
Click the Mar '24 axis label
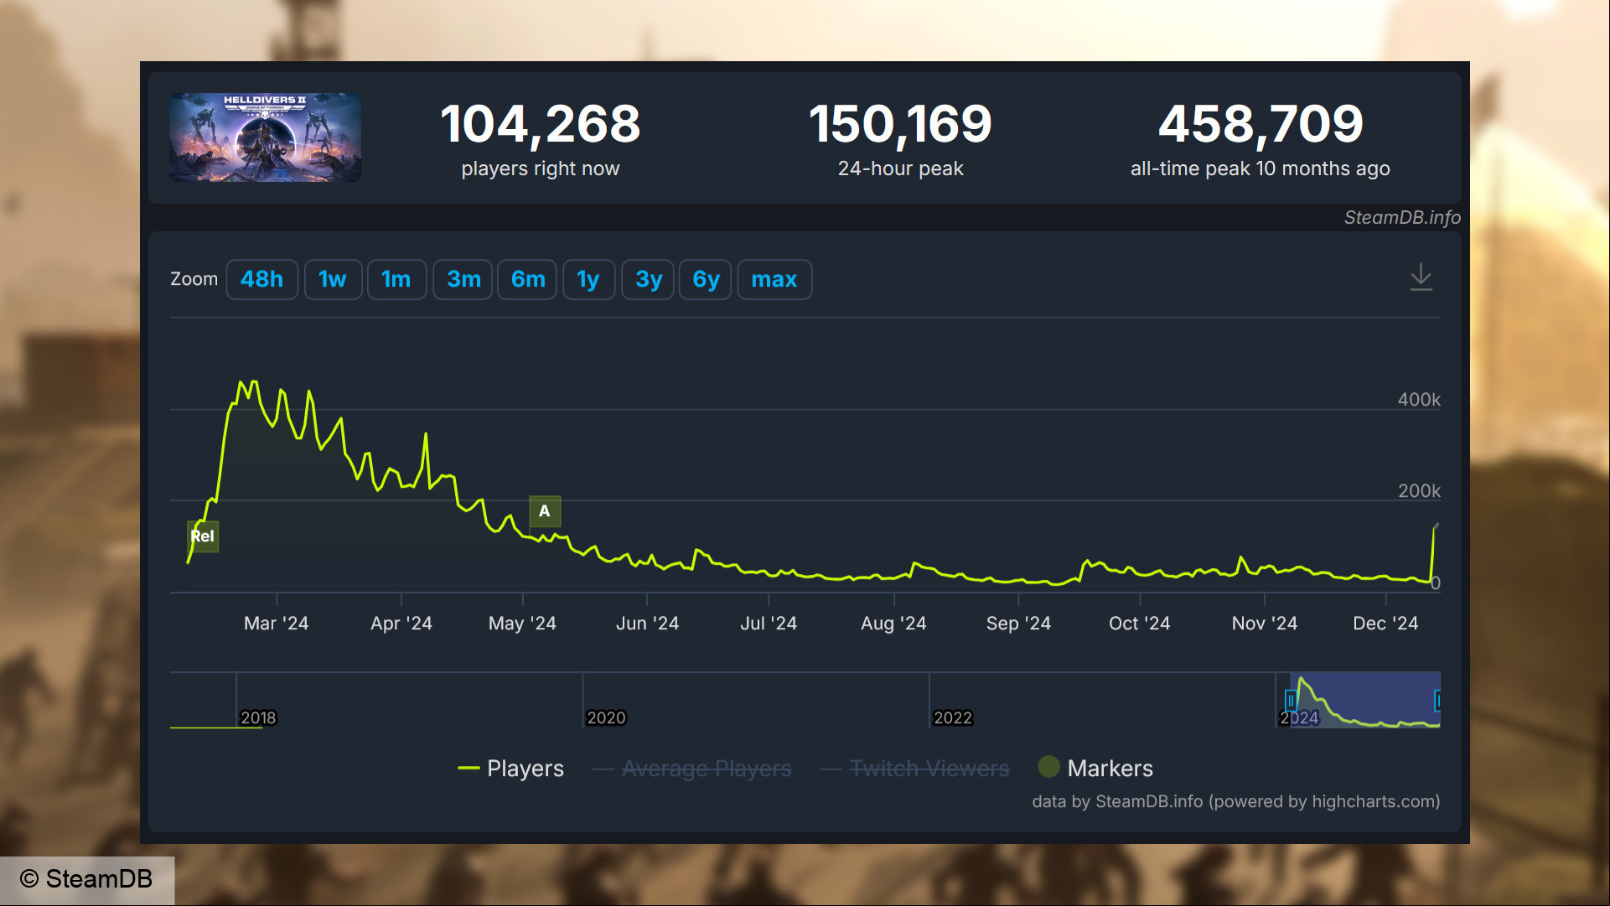coord(277,624)
